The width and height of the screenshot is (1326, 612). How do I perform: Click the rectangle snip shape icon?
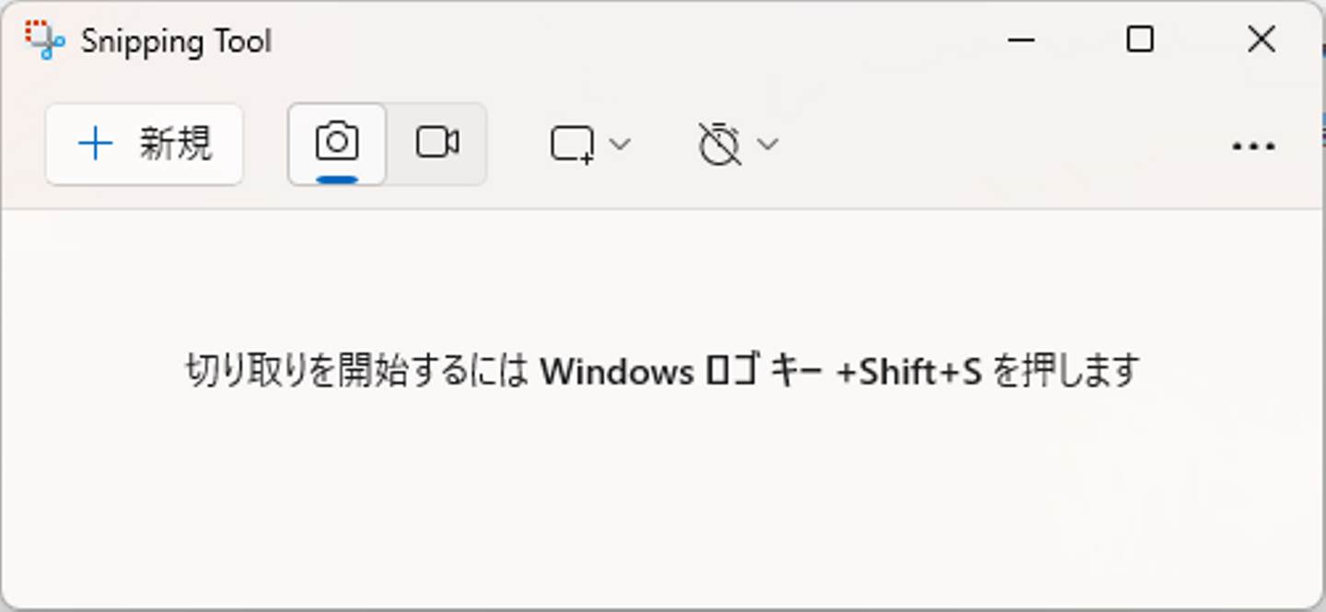pyautogui.click(x=572, y=144)
